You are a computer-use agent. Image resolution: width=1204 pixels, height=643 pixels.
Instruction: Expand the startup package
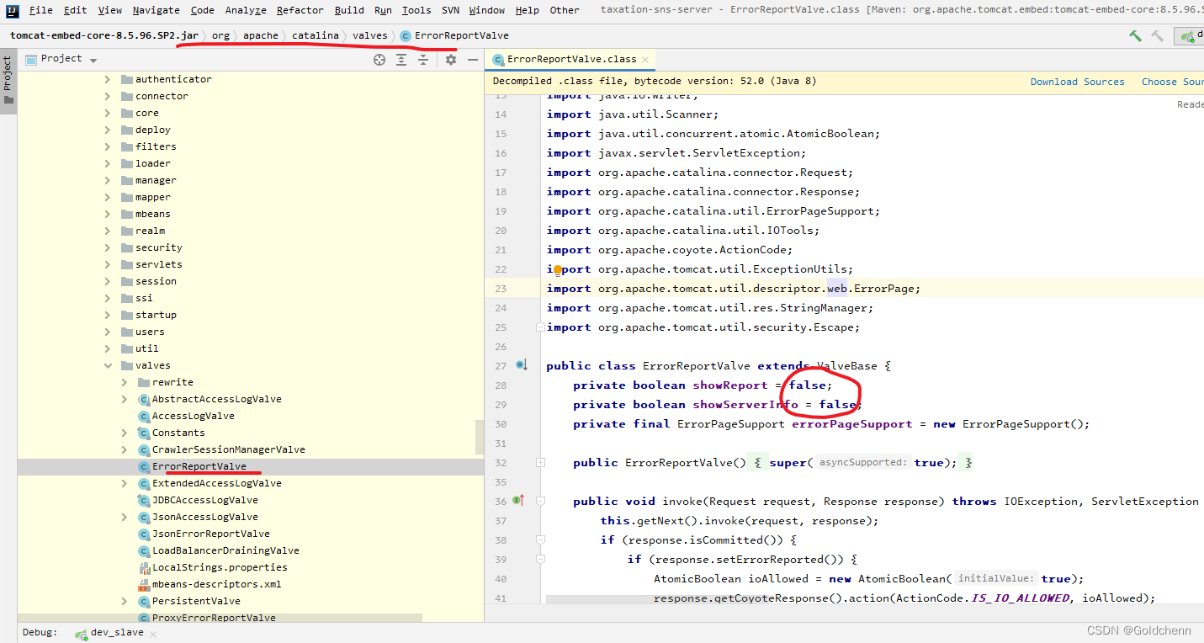pyautogui.click(x=107, y=315)
